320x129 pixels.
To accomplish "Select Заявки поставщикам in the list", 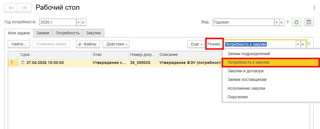I will pos(271,80).
